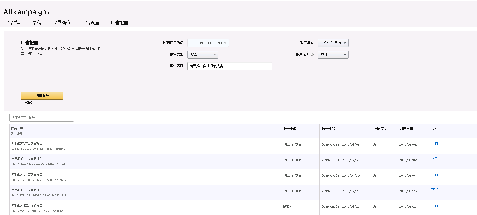Download the report created 2019/08/02

tap(435, 159)
